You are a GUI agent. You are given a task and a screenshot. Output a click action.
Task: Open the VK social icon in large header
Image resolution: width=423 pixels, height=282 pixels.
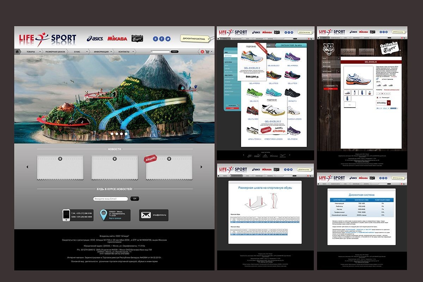click(x=155, y=39)
